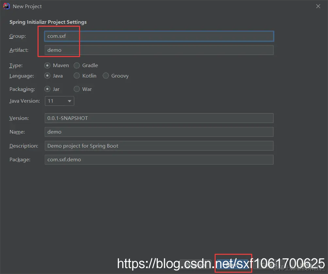Screen dimensions: 328x274
Task: Click the IntelliJ IDEA title bar icon
Action: click(7, 6)
